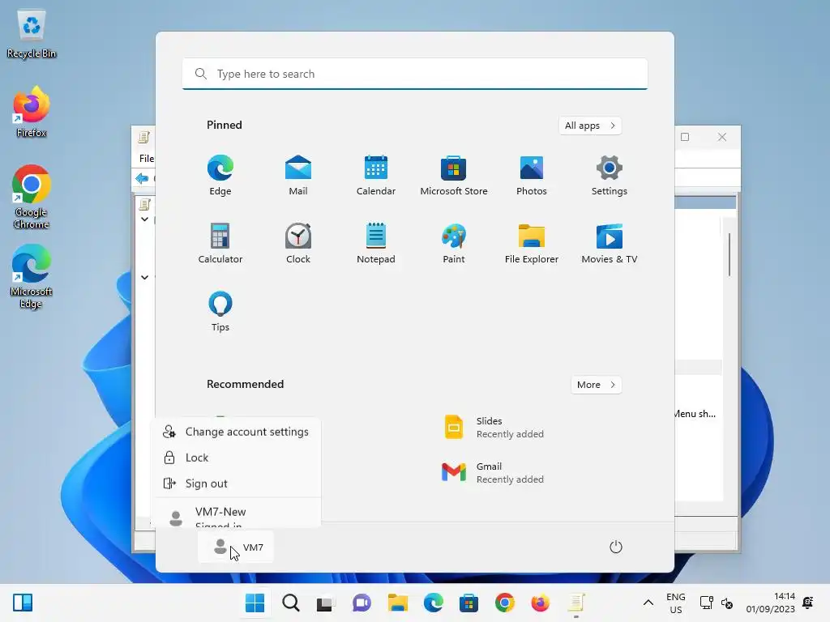This screenshot has width=830, height=622.
Task: Open Settings from pinned apps
Action: [610, 175]
